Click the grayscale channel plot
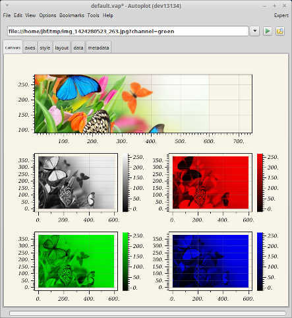 click(x=76, y=183)
